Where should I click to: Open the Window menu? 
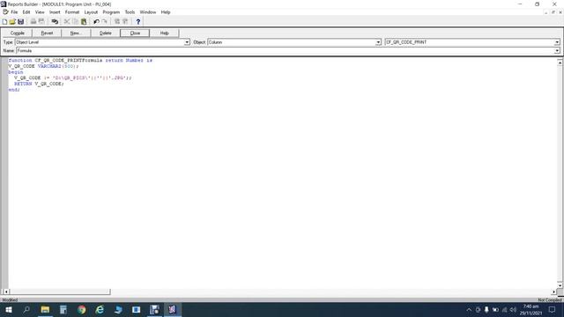pyautogui.click(x=148, y=12)
